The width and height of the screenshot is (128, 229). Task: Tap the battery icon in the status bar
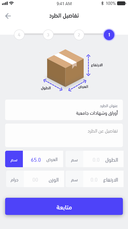122,3
